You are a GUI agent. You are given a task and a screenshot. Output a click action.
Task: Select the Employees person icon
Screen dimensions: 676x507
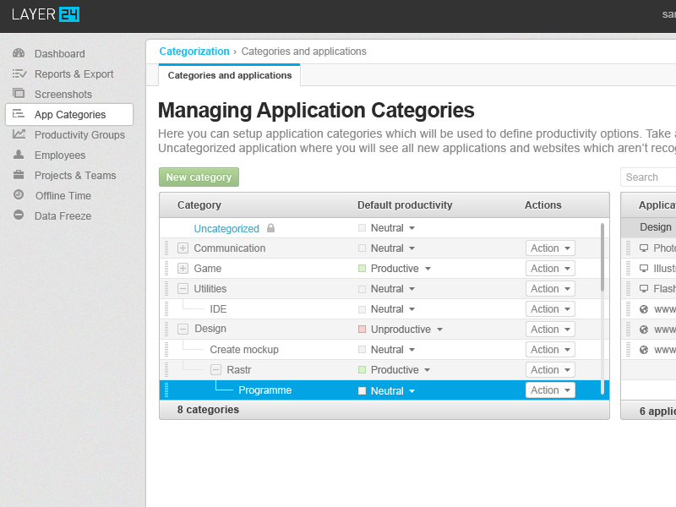19,155
